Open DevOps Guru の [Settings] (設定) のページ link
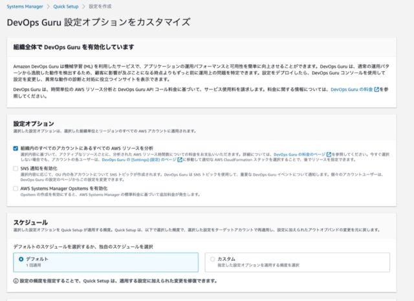 (x=139, y=160)
